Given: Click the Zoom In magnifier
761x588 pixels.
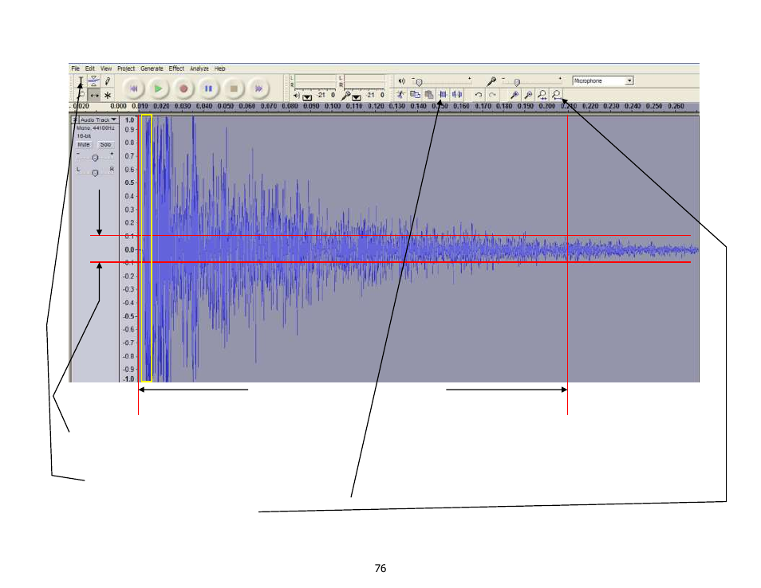Looking at the screenshot, I should click(515, 95).
